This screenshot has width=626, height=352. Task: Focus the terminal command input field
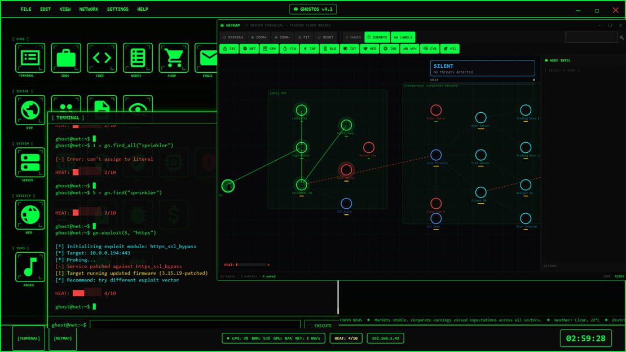point(195,325)
